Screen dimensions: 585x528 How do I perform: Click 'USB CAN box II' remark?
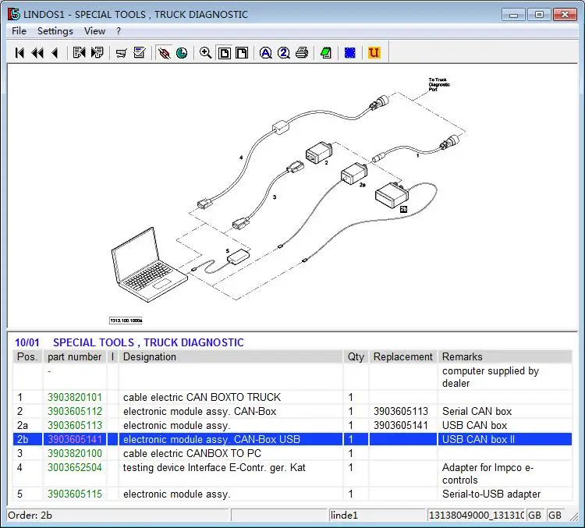point(478,439)
